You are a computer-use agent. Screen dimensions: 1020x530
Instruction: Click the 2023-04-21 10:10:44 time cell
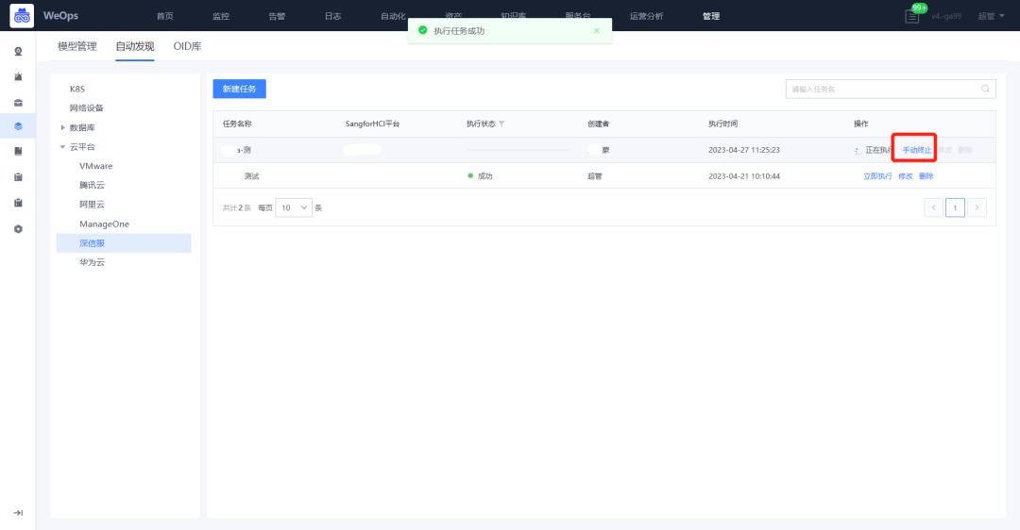[x=744, y=176]
